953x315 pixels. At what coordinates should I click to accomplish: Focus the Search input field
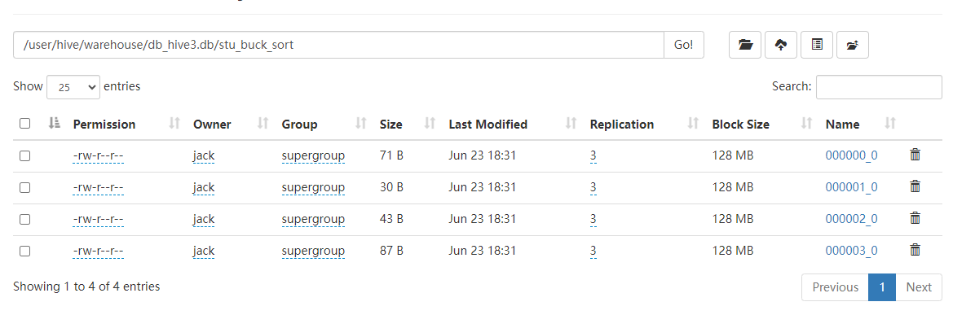[879, 87]
